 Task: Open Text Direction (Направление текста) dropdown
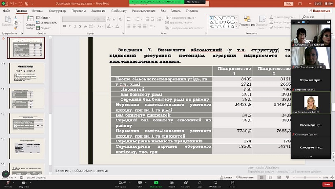181,18
